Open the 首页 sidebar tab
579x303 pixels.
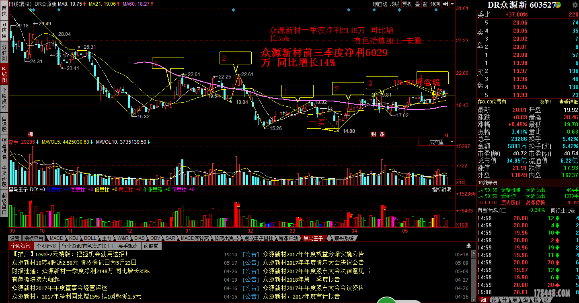click(4, 10)
